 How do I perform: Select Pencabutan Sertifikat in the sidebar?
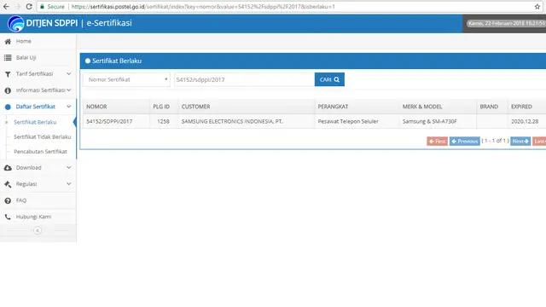pos(40,152)
